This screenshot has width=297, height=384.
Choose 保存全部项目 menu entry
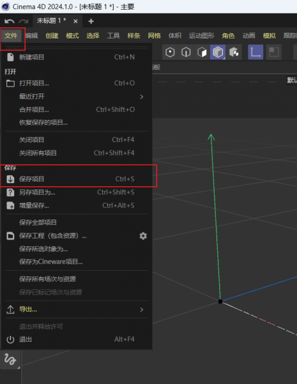coord(77,222)
